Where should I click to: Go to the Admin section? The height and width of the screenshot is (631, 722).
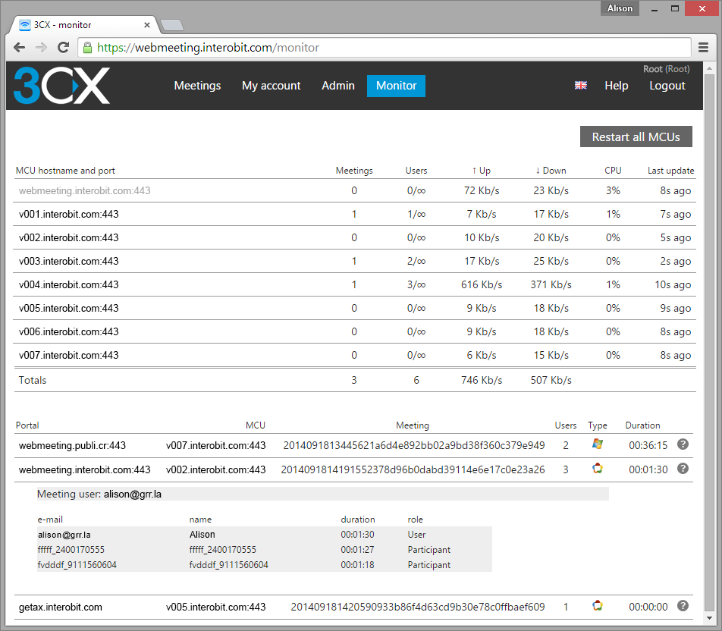pos(338,86)
